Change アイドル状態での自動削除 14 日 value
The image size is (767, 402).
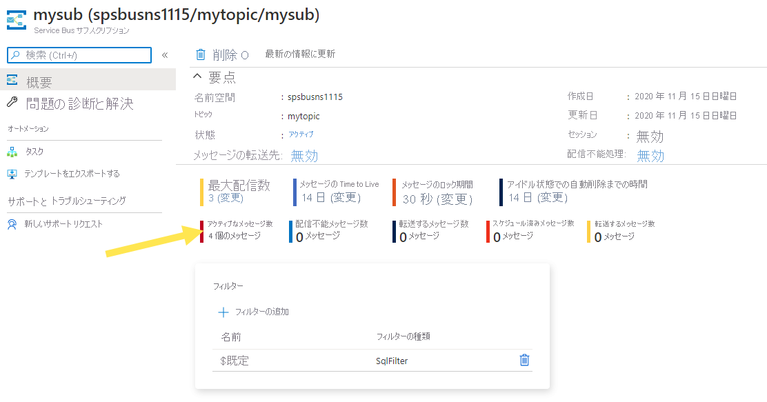point(538,198)
